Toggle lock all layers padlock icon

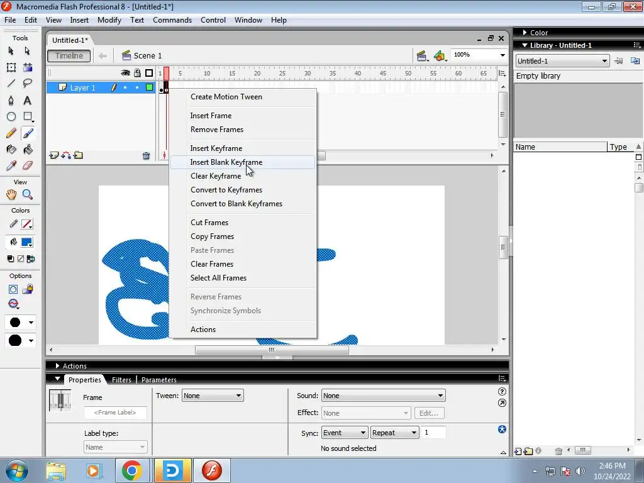point(137,73)
